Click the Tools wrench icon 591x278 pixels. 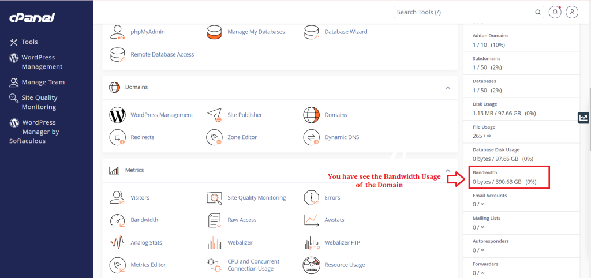click(14, 42)
